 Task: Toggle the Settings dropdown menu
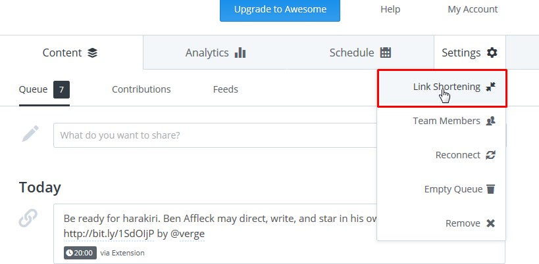tap(469, 53)
